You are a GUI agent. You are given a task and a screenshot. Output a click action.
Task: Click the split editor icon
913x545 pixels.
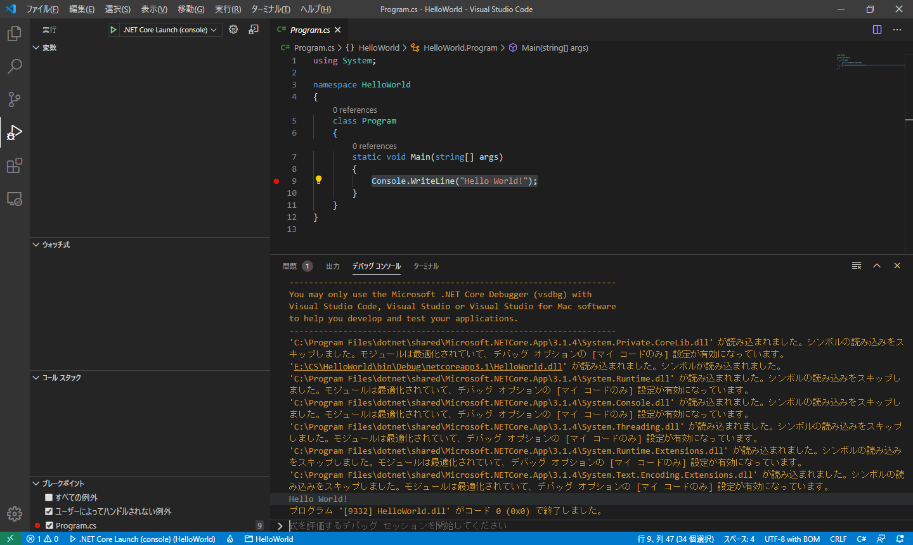pyautogui.click(x=877, y=30)
